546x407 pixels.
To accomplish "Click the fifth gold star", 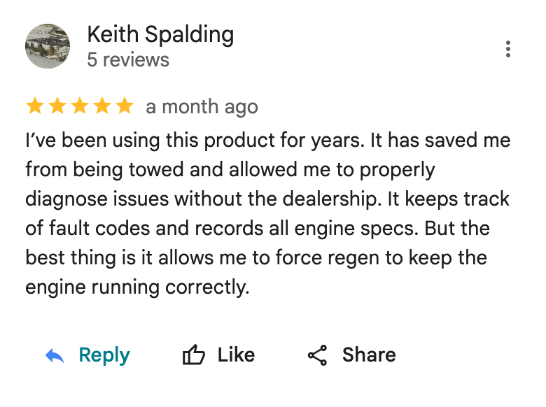I will point(125,106).
